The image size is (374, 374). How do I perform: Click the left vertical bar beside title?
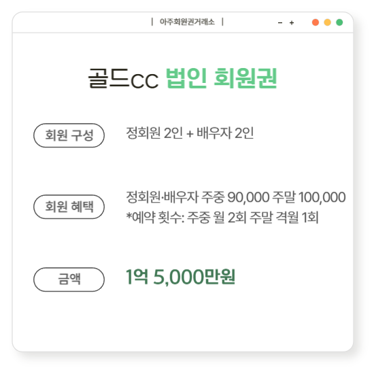pyautogui.click(x=152, y=22)
